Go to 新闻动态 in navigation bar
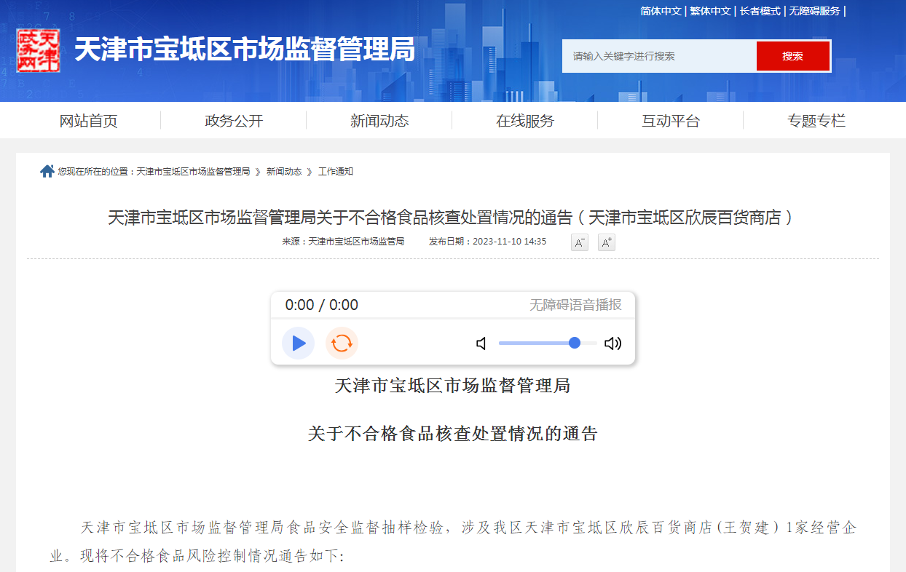The height and width of the screenshot is (572, 906). (379, 121)
